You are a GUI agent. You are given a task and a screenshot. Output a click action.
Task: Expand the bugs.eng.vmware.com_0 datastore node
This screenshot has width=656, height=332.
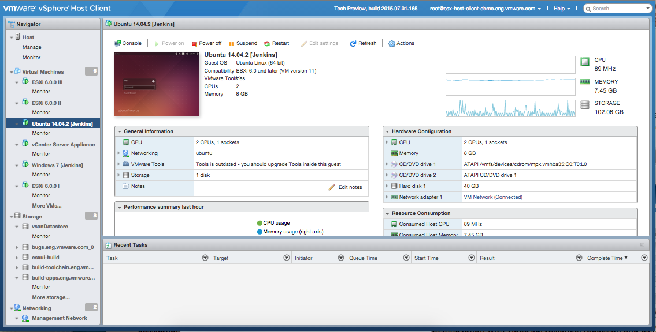pos(17,247)
